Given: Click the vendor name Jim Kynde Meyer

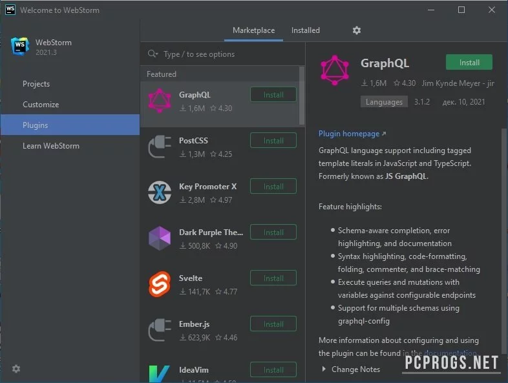Looking at the screenshot, I should tap(458, 83).
